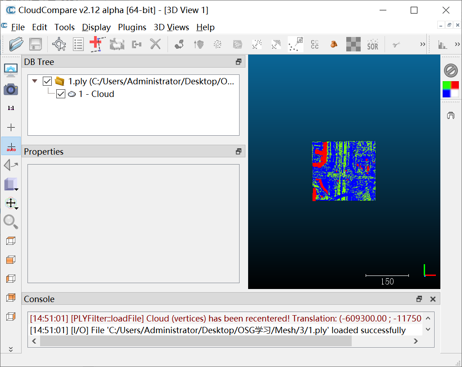The width and height of the screenshot is (462, 367).
Task: Uncheck visibility of 1 - Cloud
Action: [61, 94]
